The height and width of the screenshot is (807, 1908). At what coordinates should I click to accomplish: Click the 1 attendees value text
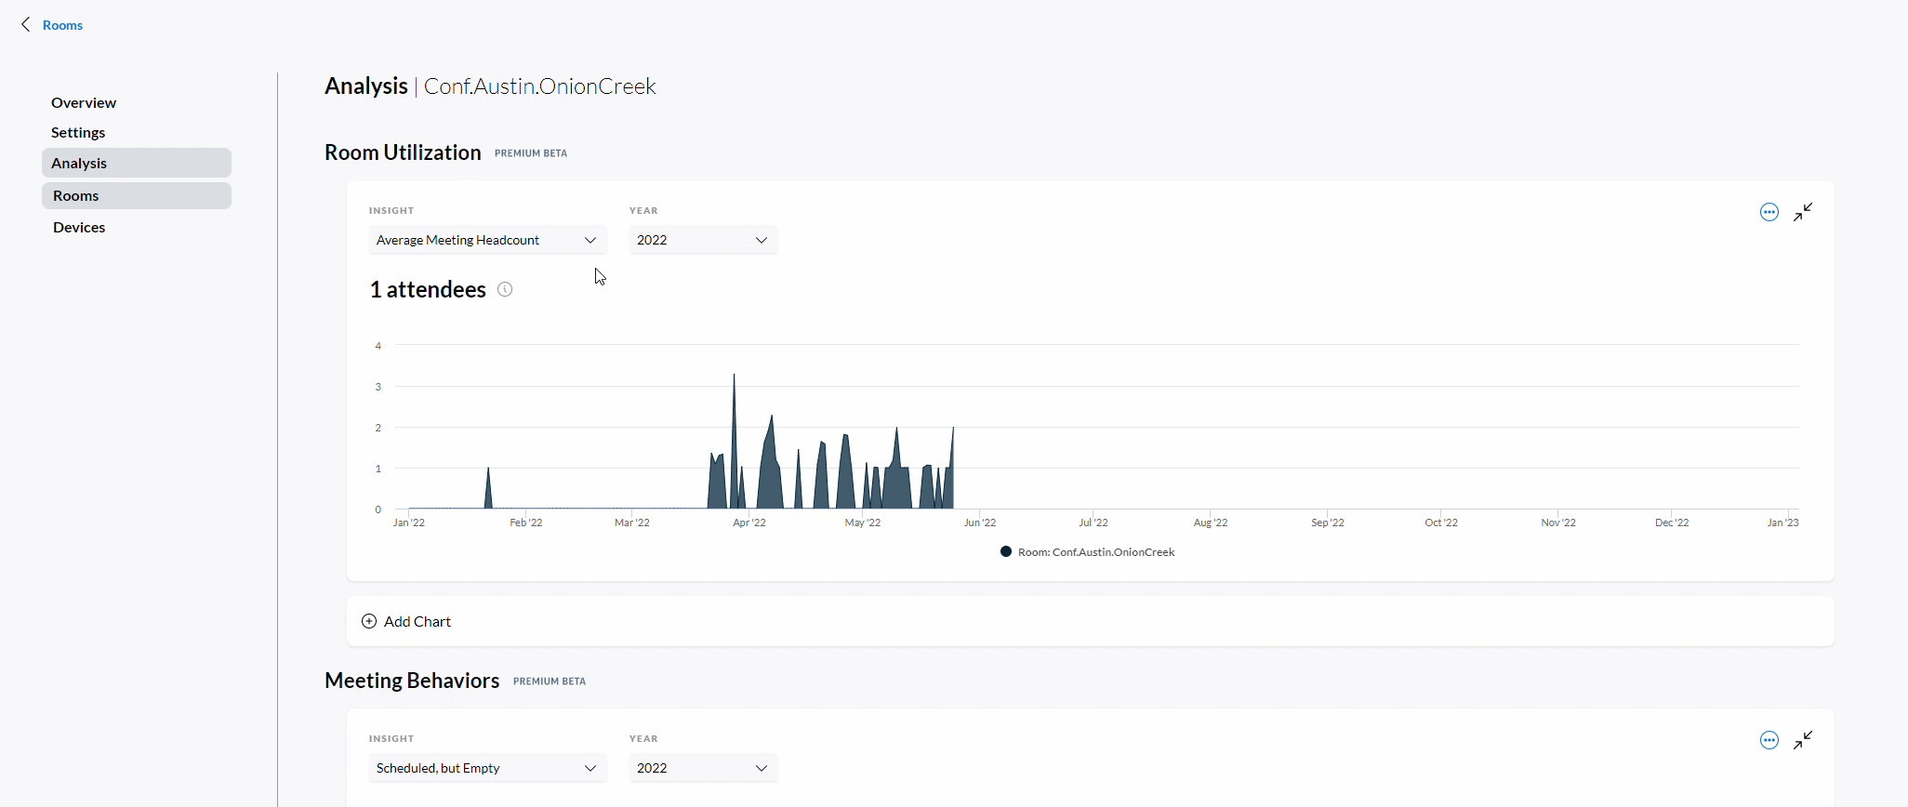pos(428,290)
